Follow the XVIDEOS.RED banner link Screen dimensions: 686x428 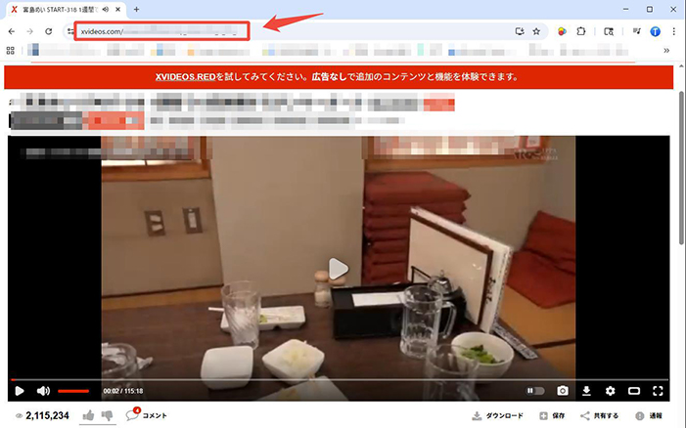pyautogui.click(x=186, y=77)
